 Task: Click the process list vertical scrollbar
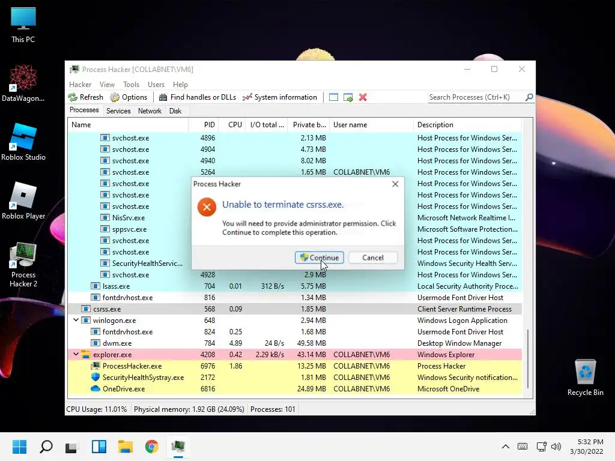pyautogui.click(x=527, y=358)
